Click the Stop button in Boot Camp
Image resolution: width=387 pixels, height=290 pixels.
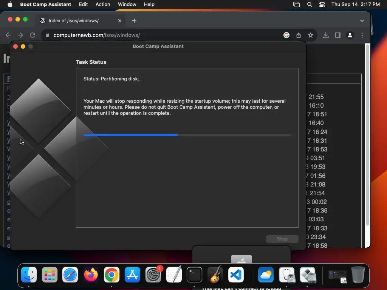(x=282, y=239)
